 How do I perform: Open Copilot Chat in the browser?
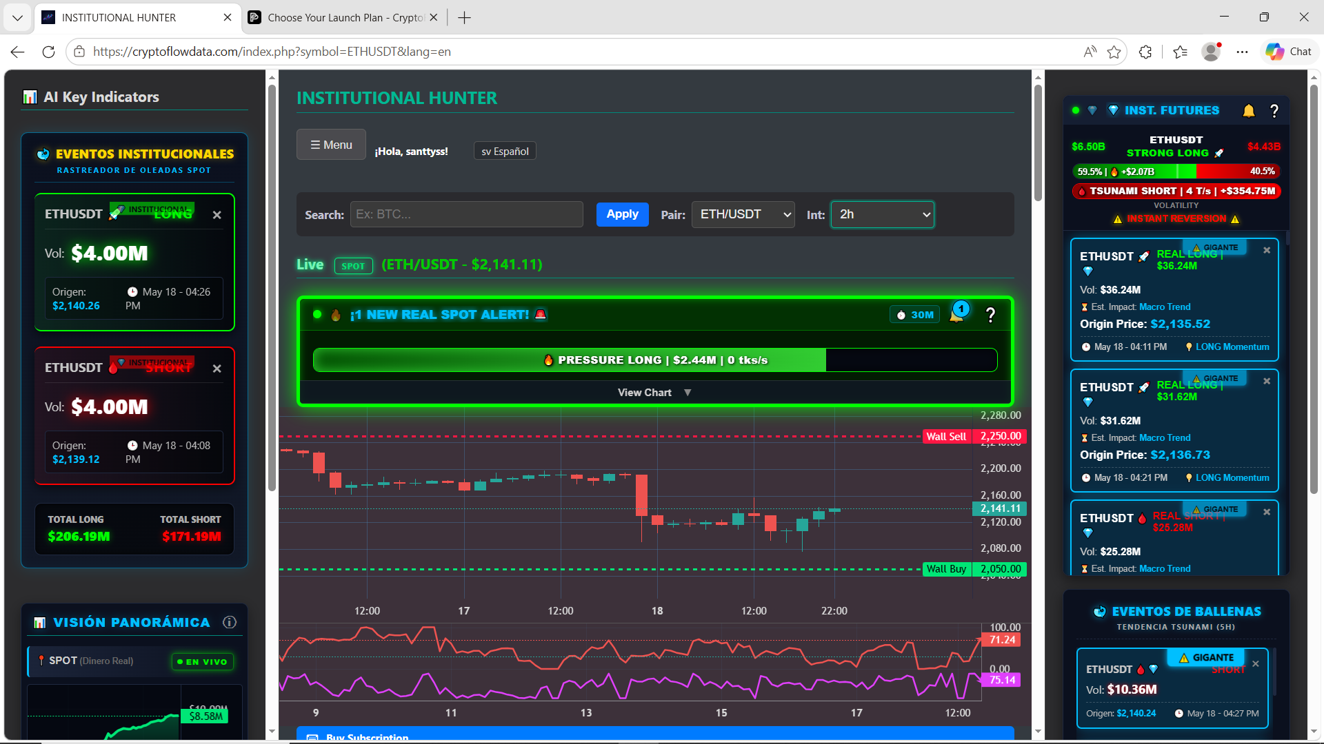1288,52
